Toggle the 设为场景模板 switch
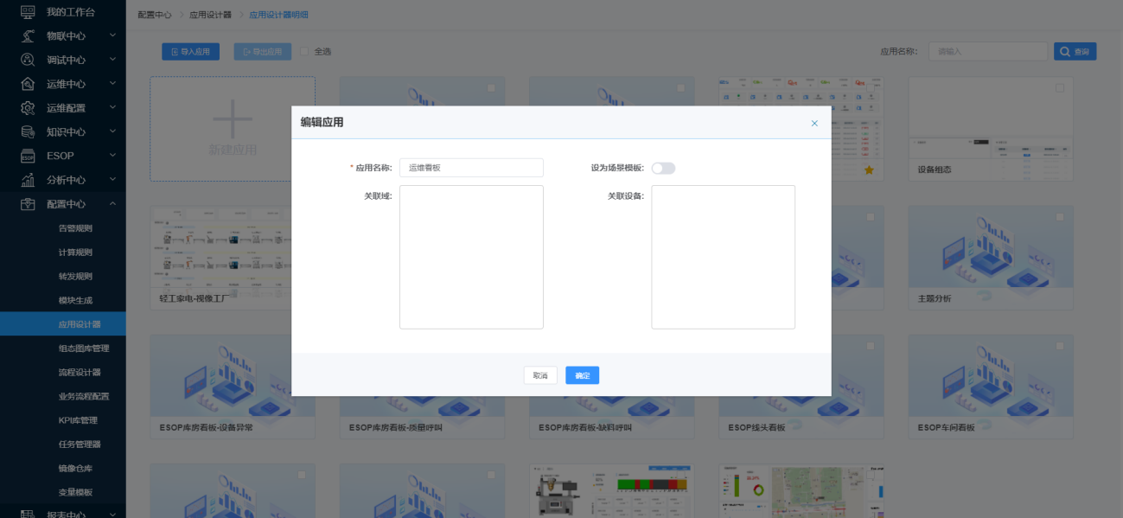Screen dimensions: 1123x518 click(663, 168)
